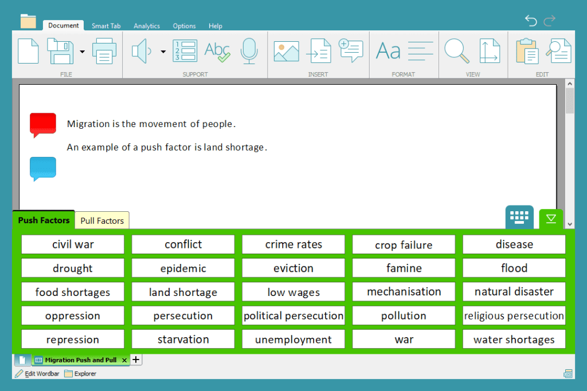Insert the word 'eviction'
The image size is (587, 391).
[x=293, y=268]
